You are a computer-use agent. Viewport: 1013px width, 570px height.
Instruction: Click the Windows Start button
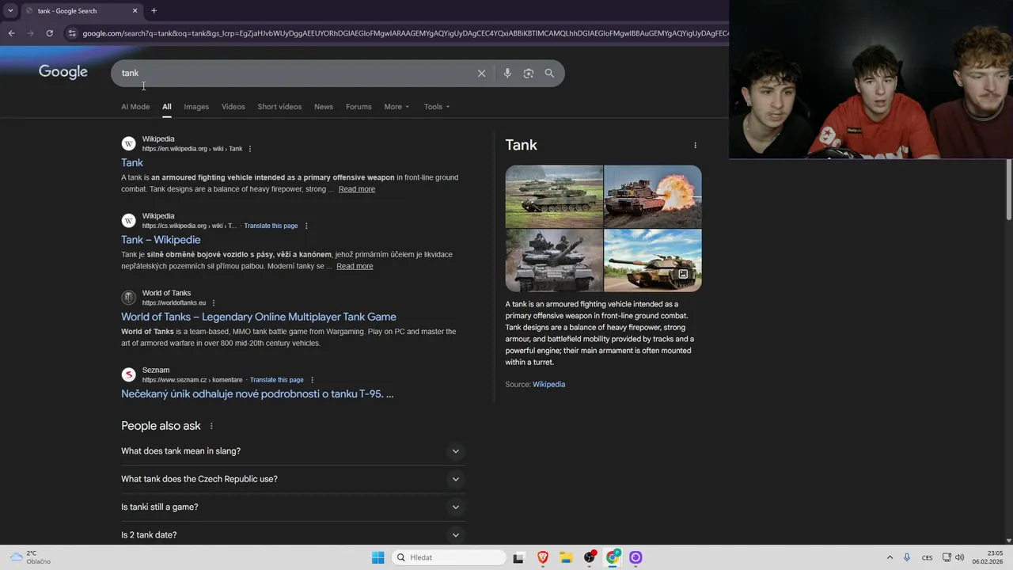(x=378, y=557)
